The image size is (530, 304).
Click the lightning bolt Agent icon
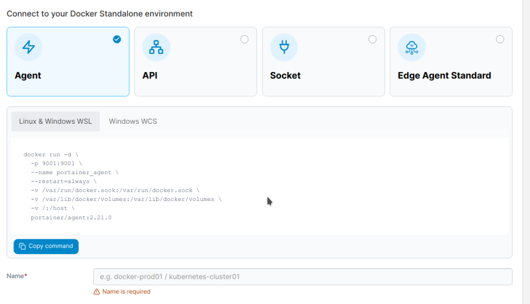(x=28, y=47)
